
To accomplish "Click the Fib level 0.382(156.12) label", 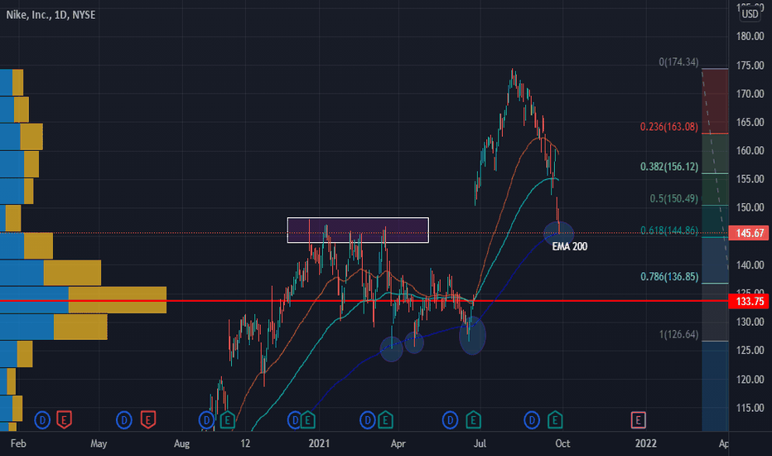I will [669, 167].
